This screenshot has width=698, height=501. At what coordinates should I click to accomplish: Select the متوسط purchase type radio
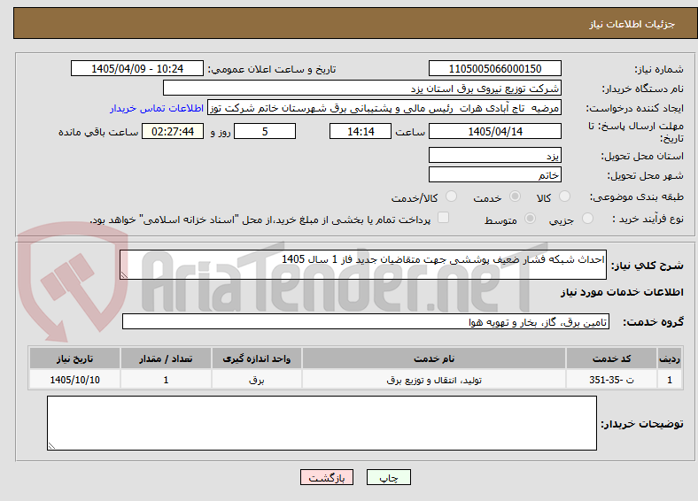pyautogui.click(x=531, y=218)
